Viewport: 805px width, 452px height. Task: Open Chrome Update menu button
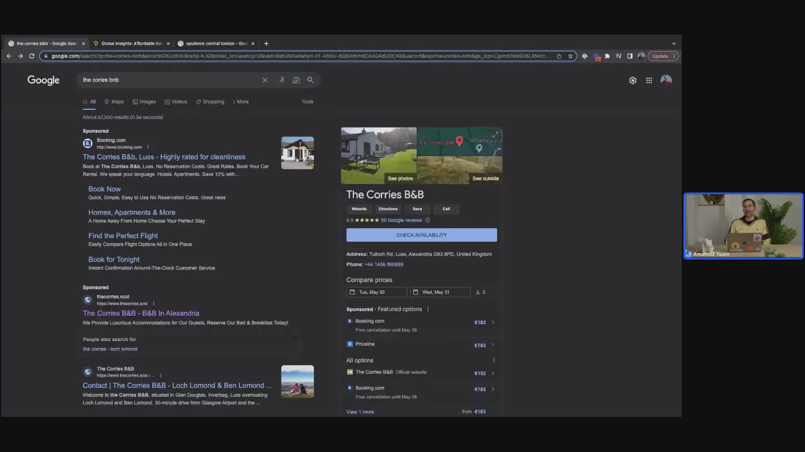pos(663,56)
